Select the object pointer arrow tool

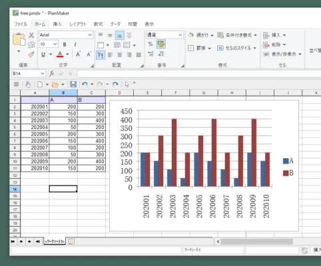pos(127,84)
